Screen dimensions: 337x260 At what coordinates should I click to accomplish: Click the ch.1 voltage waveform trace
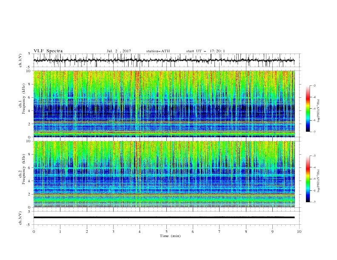click(164, 60)
